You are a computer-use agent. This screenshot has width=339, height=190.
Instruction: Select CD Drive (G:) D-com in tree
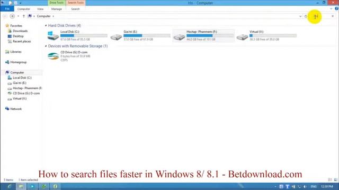pos(26,93)
